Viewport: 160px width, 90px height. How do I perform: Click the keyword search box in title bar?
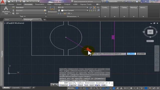(x=87, y=1)
